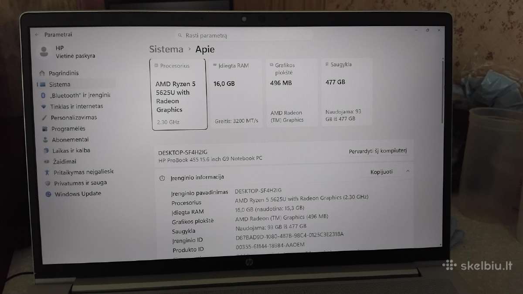Click HP ProBook 455 15.6 inch G9 text
Screen dimensions: 523x294
click(x=210, y=159)
